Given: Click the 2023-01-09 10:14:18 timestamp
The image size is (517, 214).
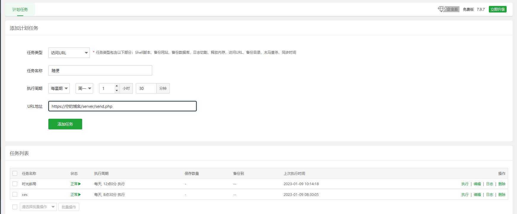Looking at the screenshot, I should (301, 184).
